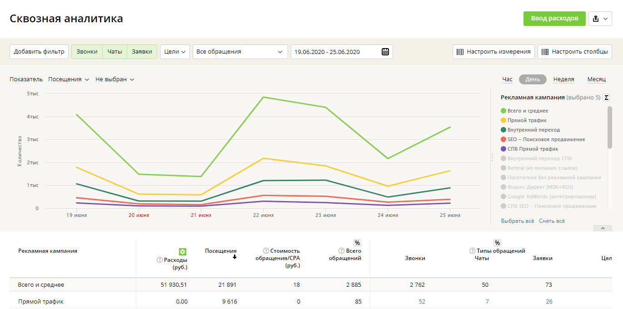Click the Выбрать всё link
Viewport: 623px width, 309px height.
pos(517,221)
